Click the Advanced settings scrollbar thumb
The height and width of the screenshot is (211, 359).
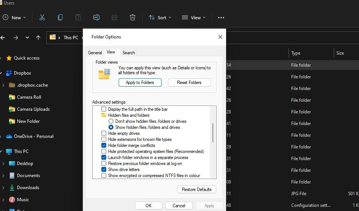[213, 133]
